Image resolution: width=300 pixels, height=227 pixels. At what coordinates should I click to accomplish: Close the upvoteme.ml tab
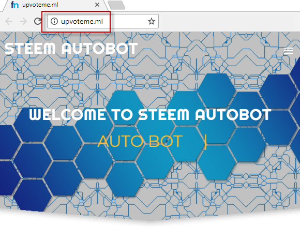[97, 5]
